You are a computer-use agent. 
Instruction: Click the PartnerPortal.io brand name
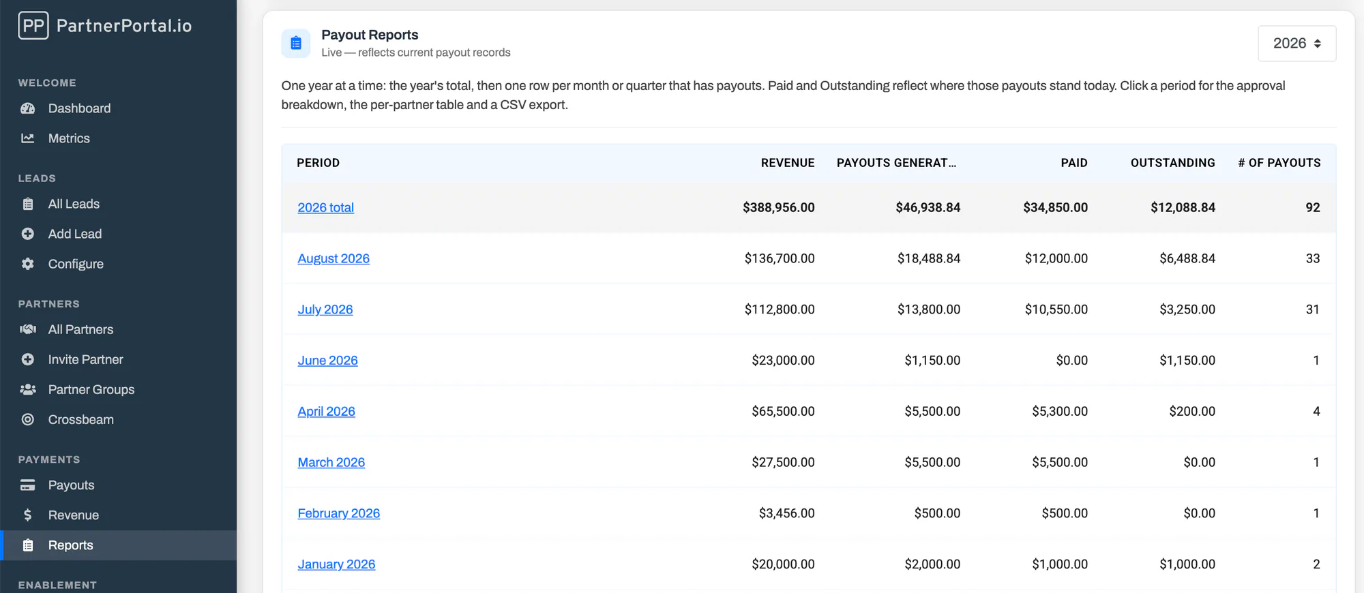[124, 26]
